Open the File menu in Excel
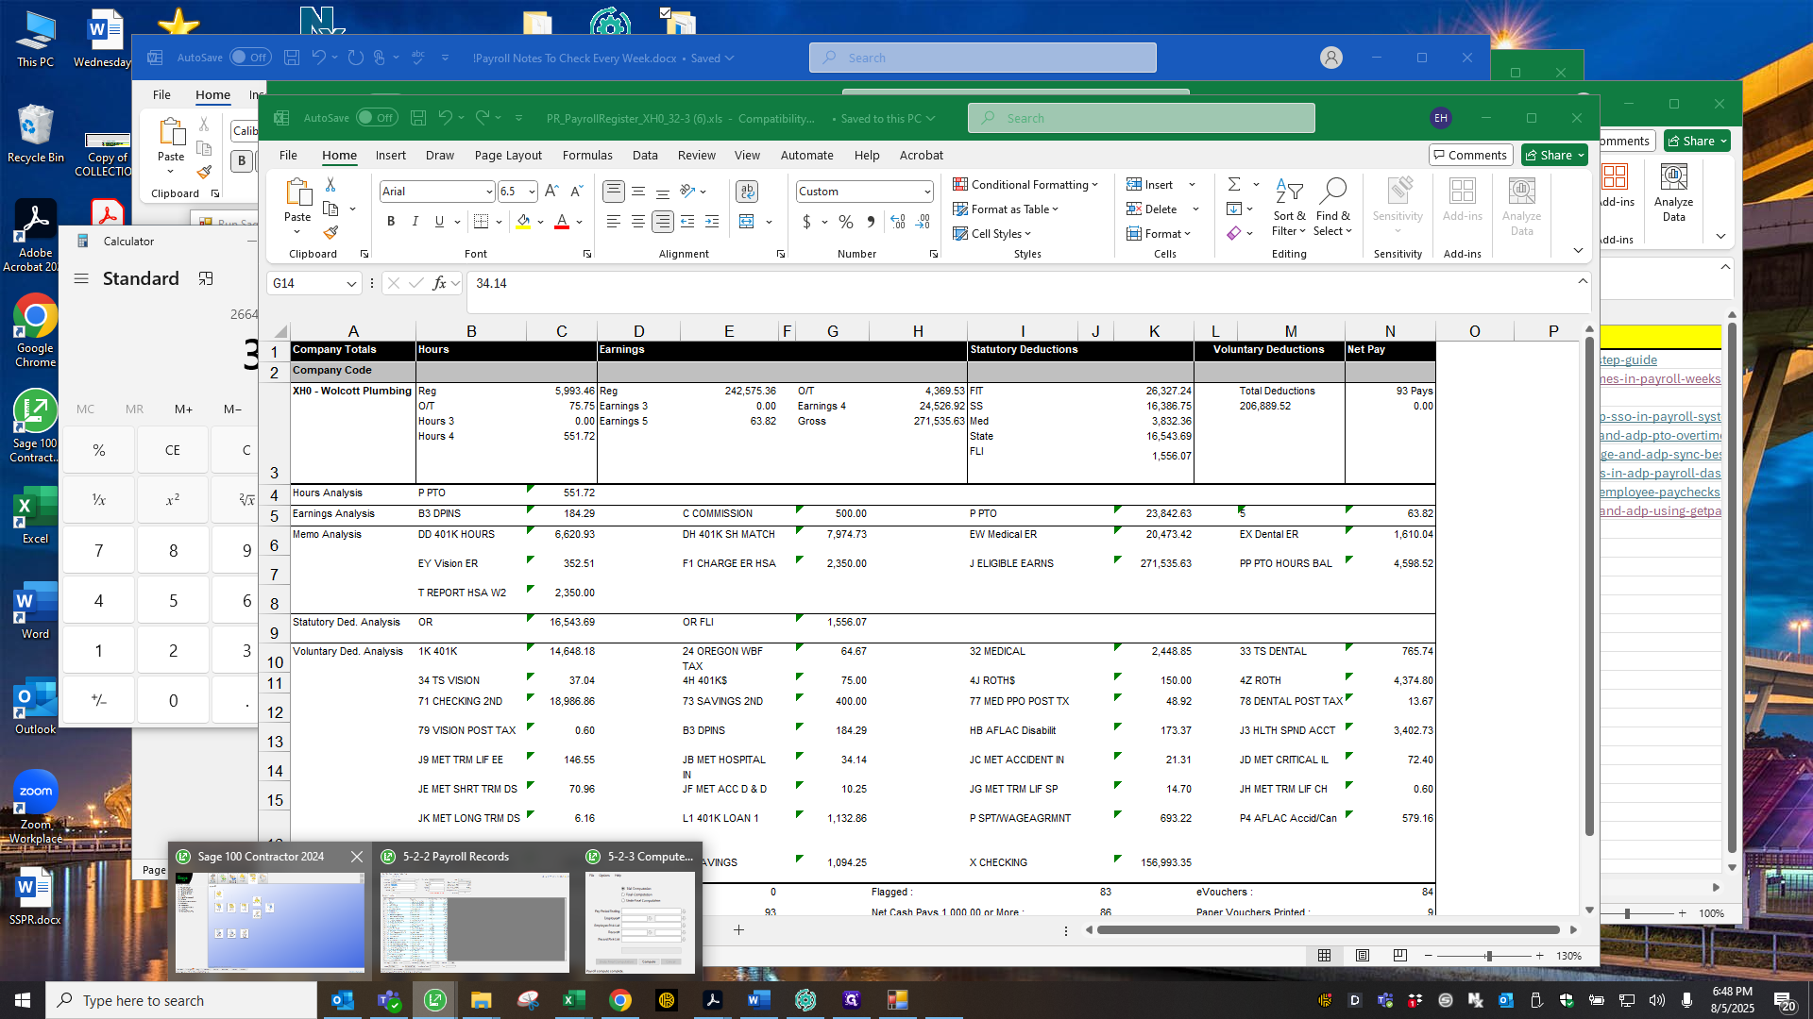 coord(288,155)
